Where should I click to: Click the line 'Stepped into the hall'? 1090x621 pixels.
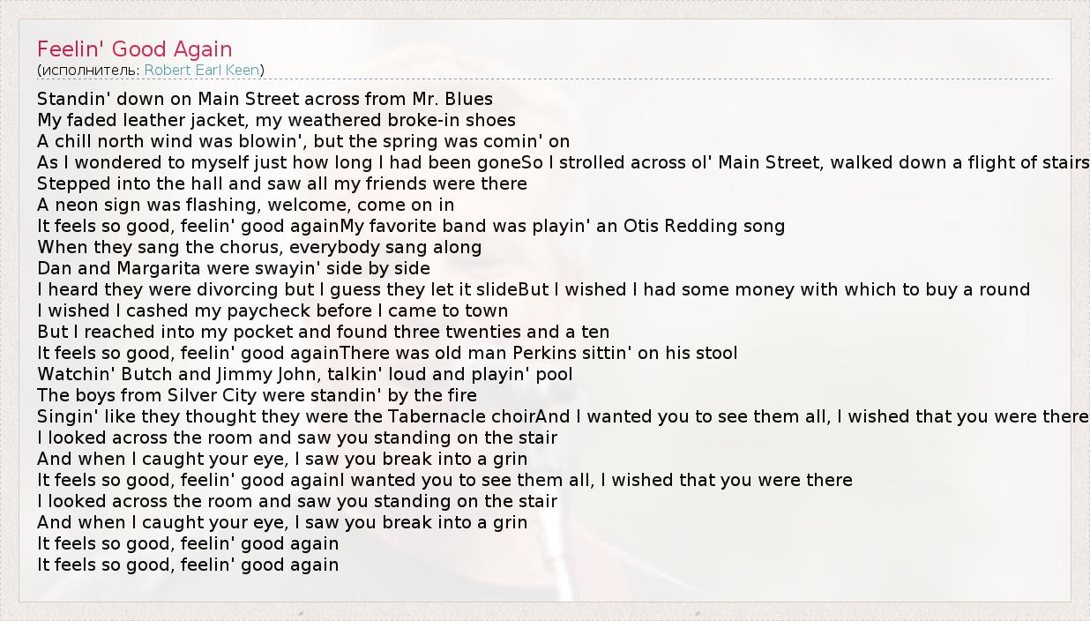(x=282, y=183)
